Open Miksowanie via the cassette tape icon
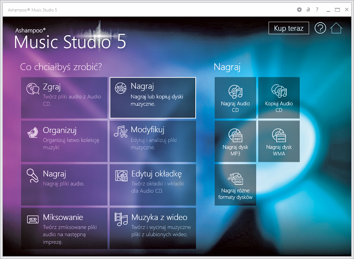The width and height of the screenshot is (354, 259). click(x=33, y=220)
